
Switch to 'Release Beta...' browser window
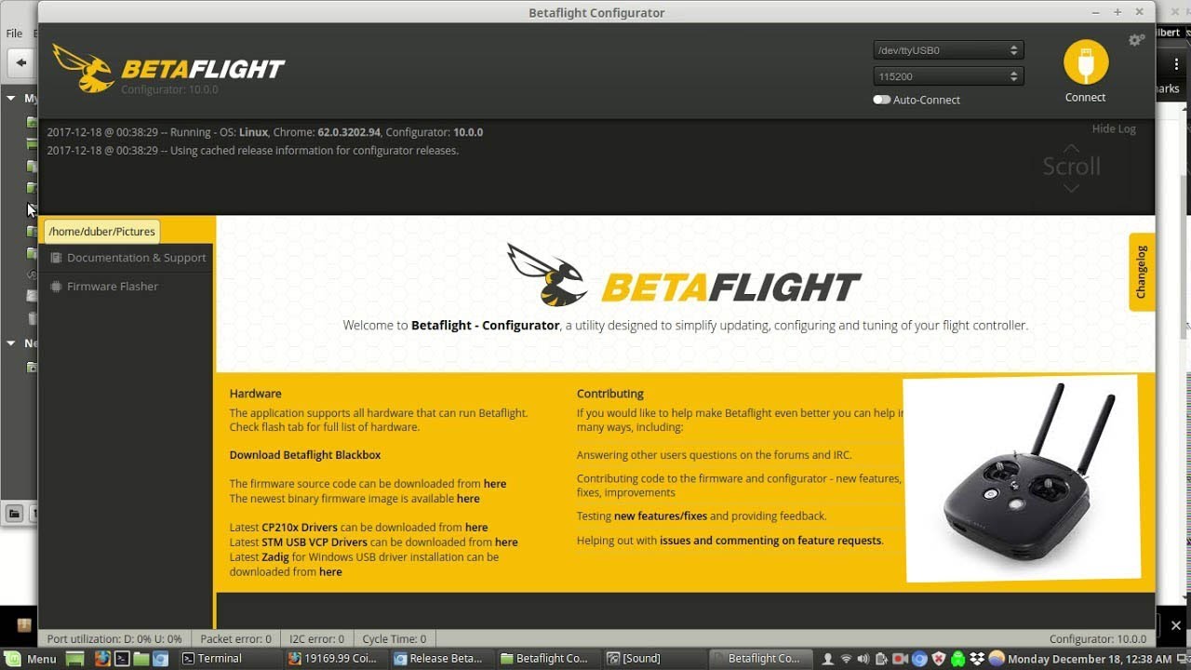440,659
